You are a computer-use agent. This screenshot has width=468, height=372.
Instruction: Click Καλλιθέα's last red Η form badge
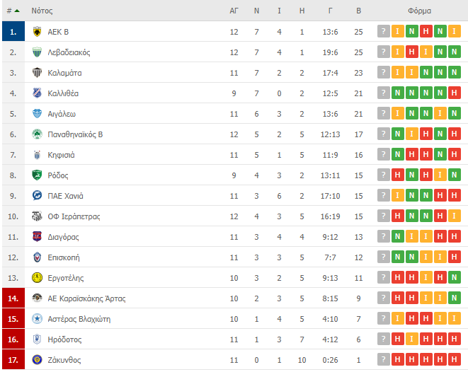tap(455, 93)
